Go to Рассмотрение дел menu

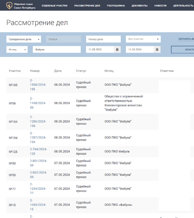coord(87,6)
